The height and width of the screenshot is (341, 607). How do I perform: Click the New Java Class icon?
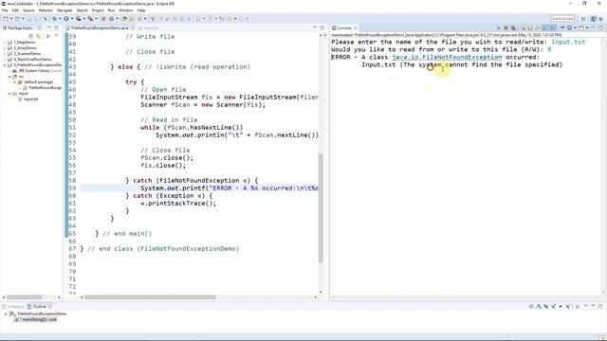click(112, 19)
